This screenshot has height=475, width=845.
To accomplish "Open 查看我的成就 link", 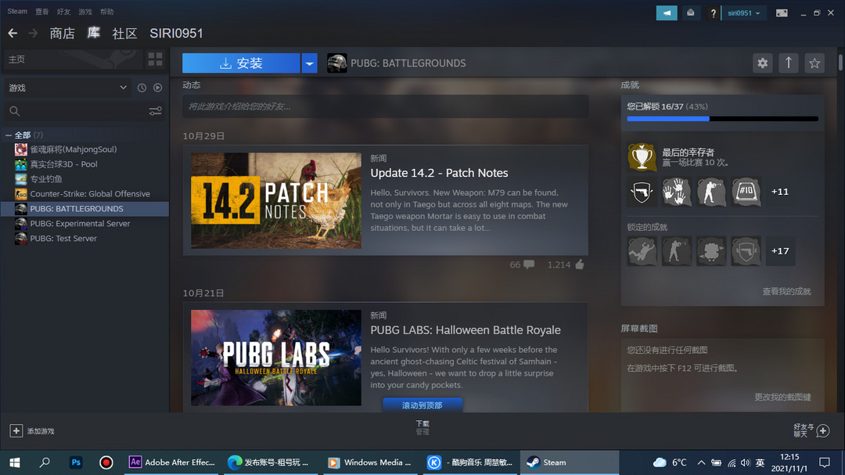I will [786, 291].
